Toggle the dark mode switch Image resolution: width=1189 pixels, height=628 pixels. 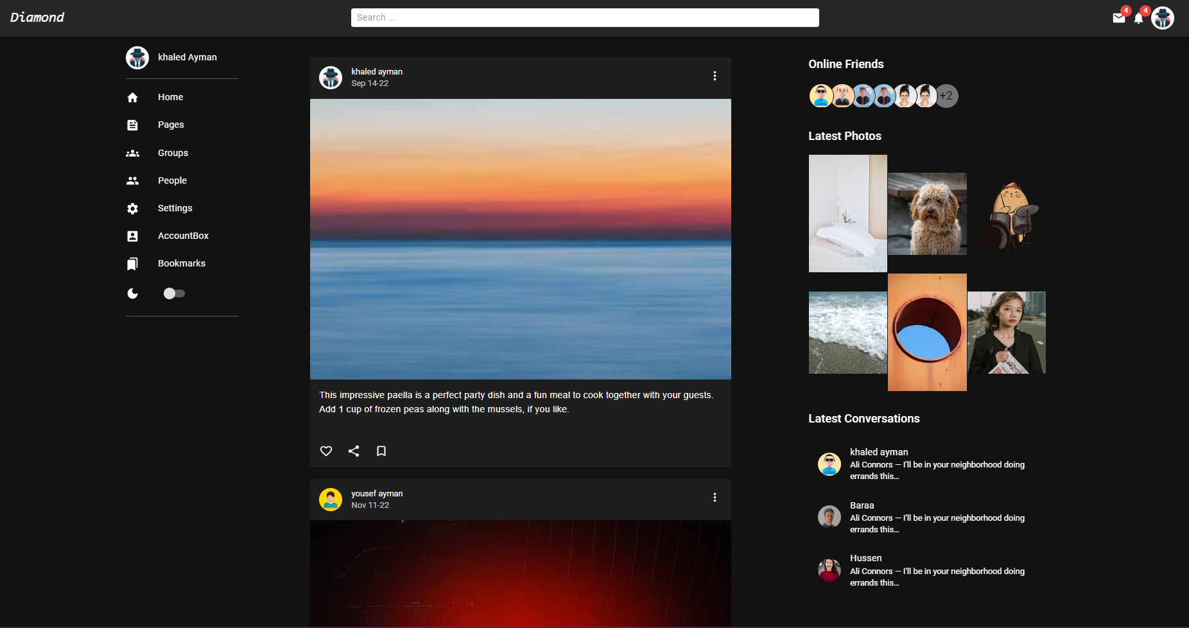(174, 293)
